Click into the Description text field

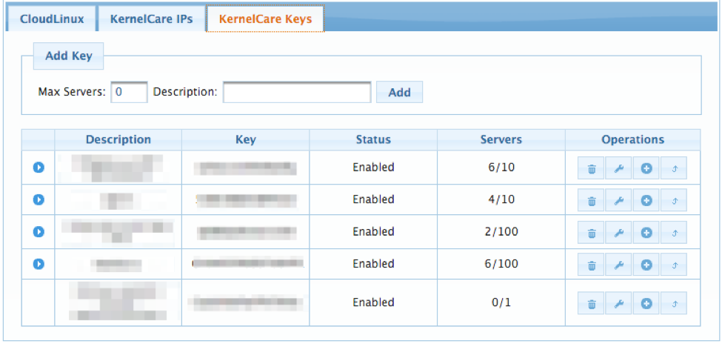[x=297, y=92]
